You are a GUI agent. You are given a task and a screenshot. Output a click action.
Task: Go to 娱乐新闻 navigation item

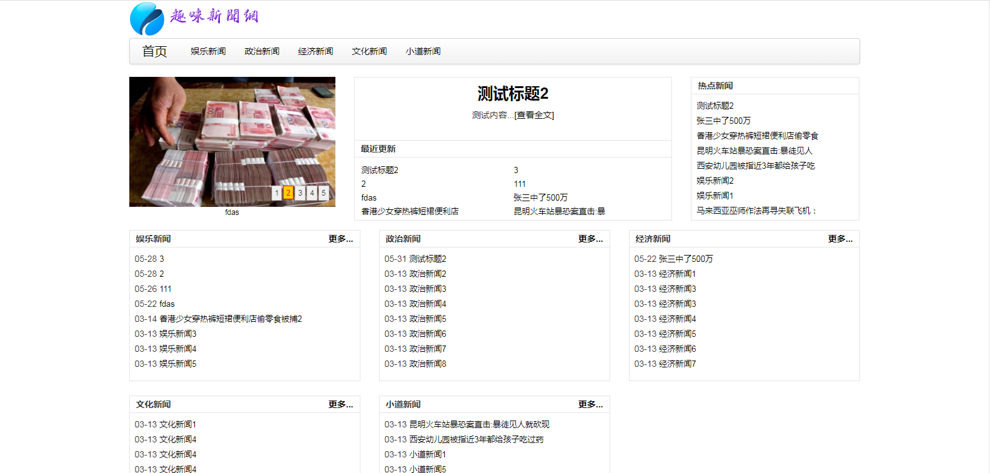pos(208,51)
